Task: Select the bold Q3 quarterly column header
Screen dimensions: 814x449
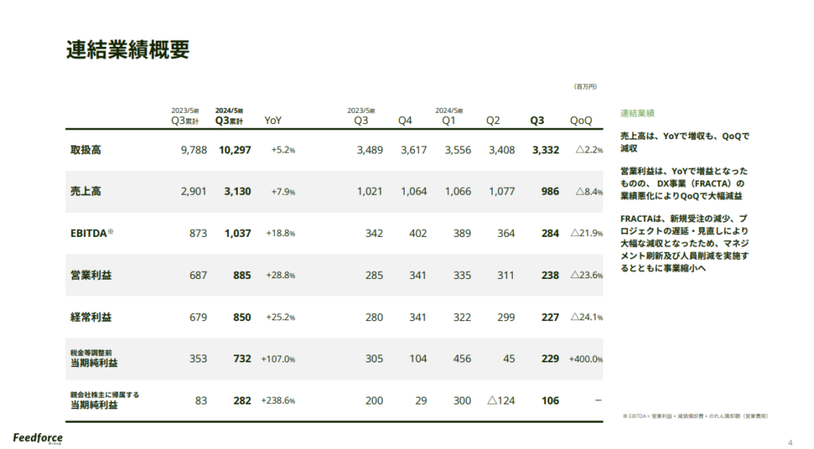Action: [537, 121]
